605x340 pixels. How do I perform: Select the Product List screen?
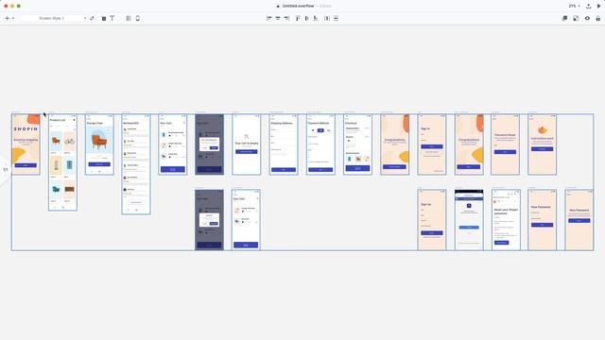(x=63, y=162)
